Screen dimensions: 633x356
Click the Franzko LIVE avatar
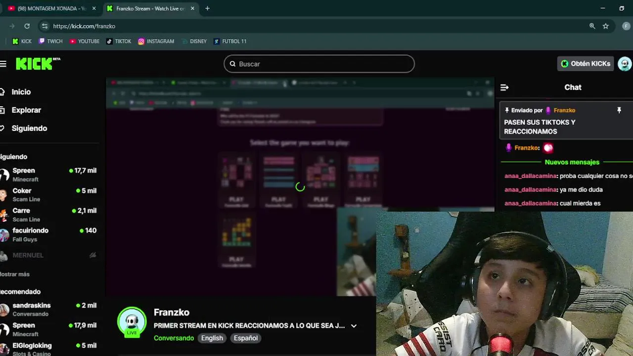coord(132,322)
